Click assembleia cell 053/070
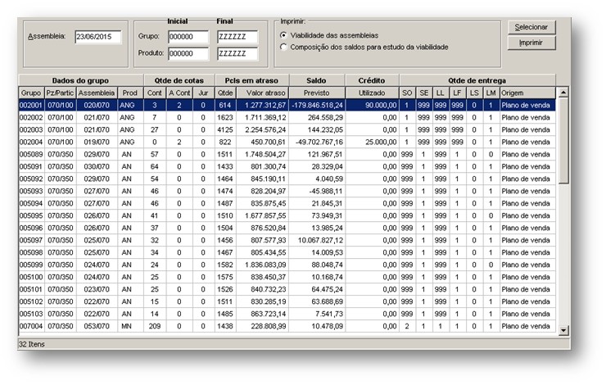 tap(97, 326)
